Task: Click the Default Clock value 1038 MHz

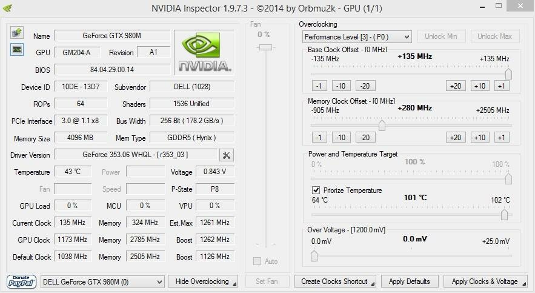Action: point(73,257)
